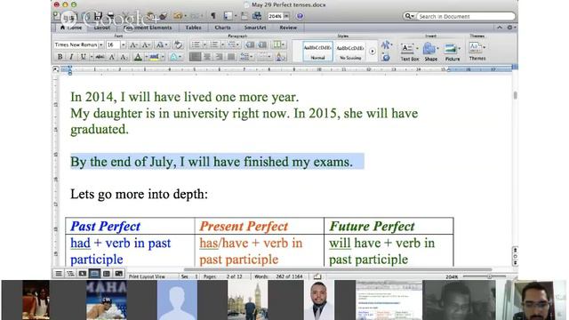The width and height of the screenshot is (569, 320).
Task: Apply the No Spacing style
Action: click(350, 52)
